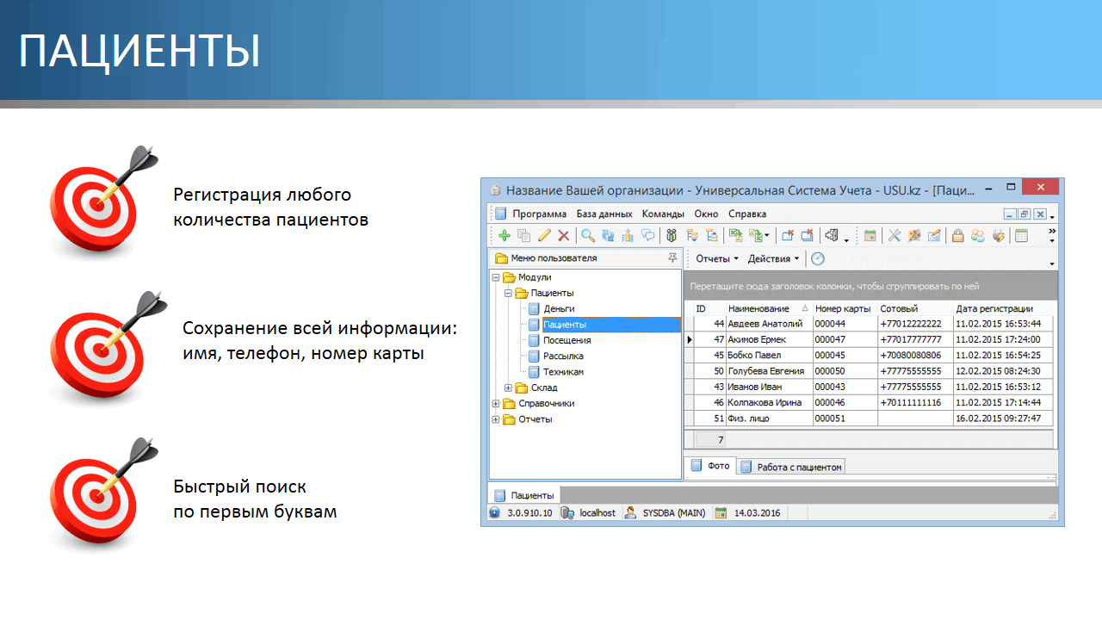Switch to the Работа с пациентом tab
The width and height of the screenshot is (1102, 620).
pos(798,467)
